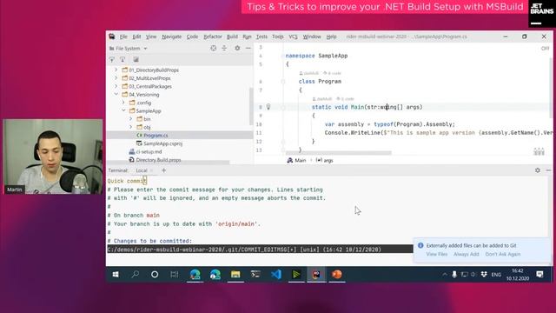Click the Rider icon on the taskbar
556x313 pixels.
(x=316, y=275)
